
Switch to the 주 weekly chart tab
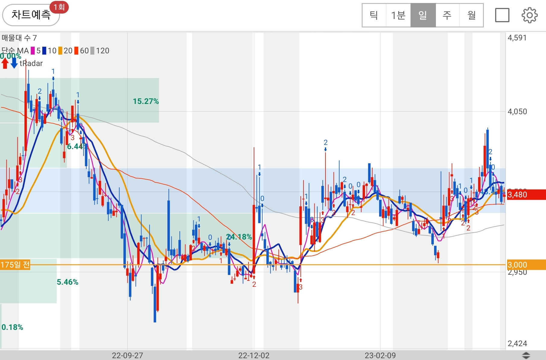[447, 15]
